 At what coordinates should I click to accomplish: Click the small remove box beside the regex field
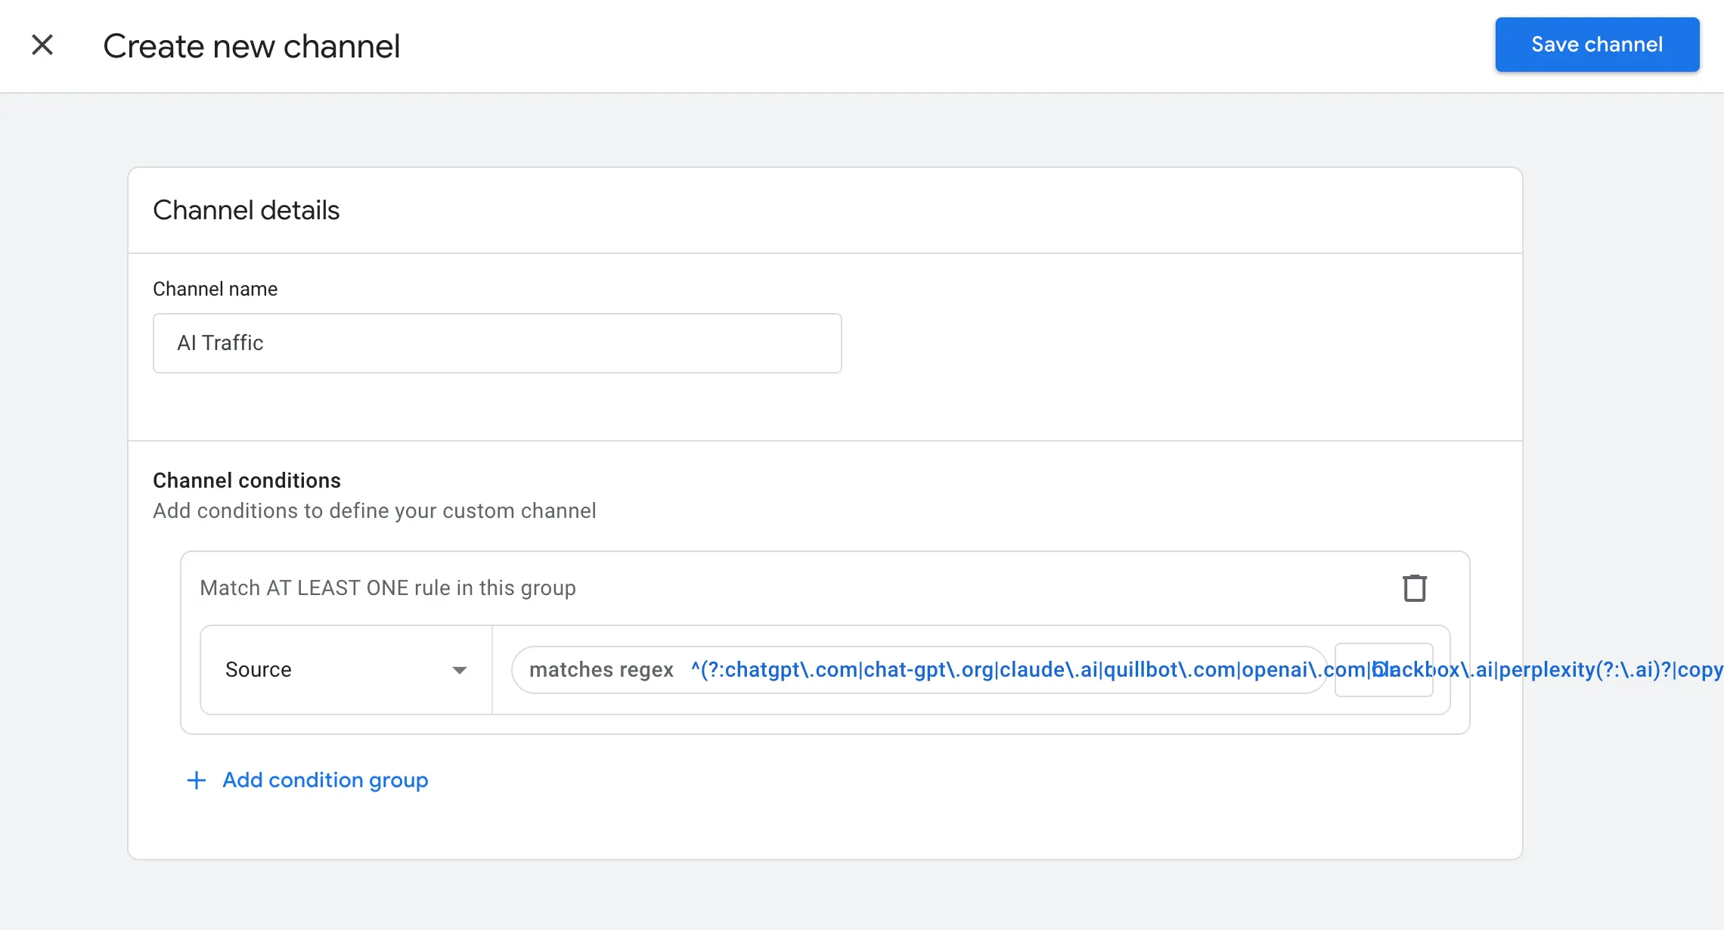(x=1384, y=670)
